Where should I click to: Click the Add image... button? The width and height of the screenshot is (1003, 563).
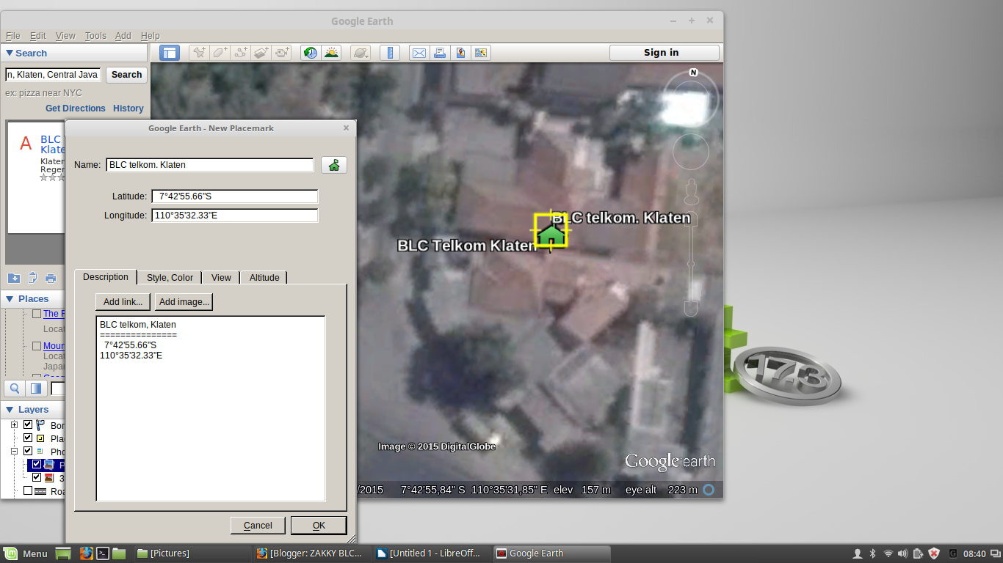(184, 301)
